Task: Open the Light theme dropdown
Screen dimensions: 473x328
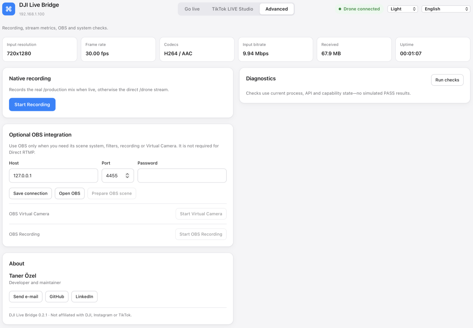Action: pos(403,9)
